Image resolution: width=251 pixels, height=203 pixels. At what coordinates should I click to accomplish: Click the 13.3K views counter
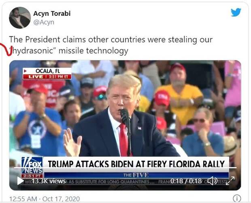pyautogui.click(x=49, y=181)
